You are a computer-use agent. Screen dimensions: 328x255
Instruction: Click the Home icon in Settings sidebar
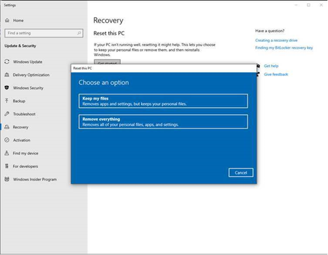click(x=7, y=20)
